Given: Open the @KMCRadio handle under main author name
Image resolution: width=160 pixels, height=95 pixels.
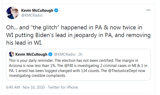Looking at the screenshot, I should [32, 15].
